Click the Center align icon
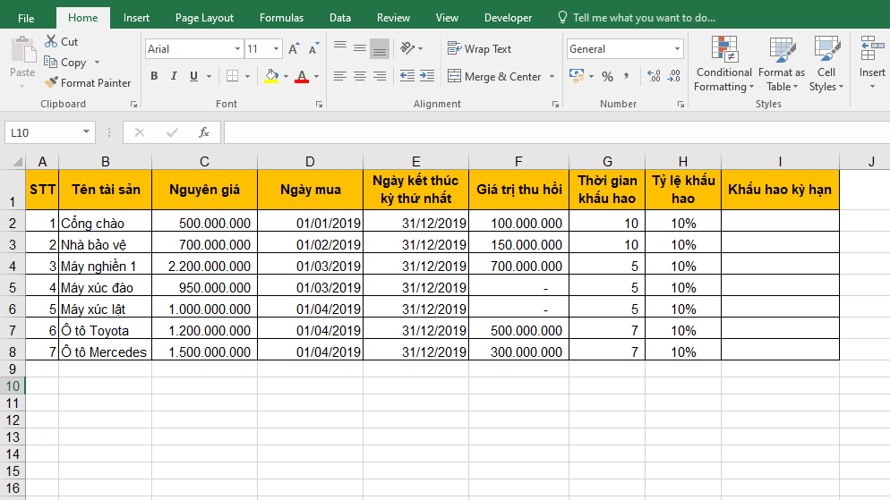The height and width of the screenshot is (500, 890). [360, 77]
